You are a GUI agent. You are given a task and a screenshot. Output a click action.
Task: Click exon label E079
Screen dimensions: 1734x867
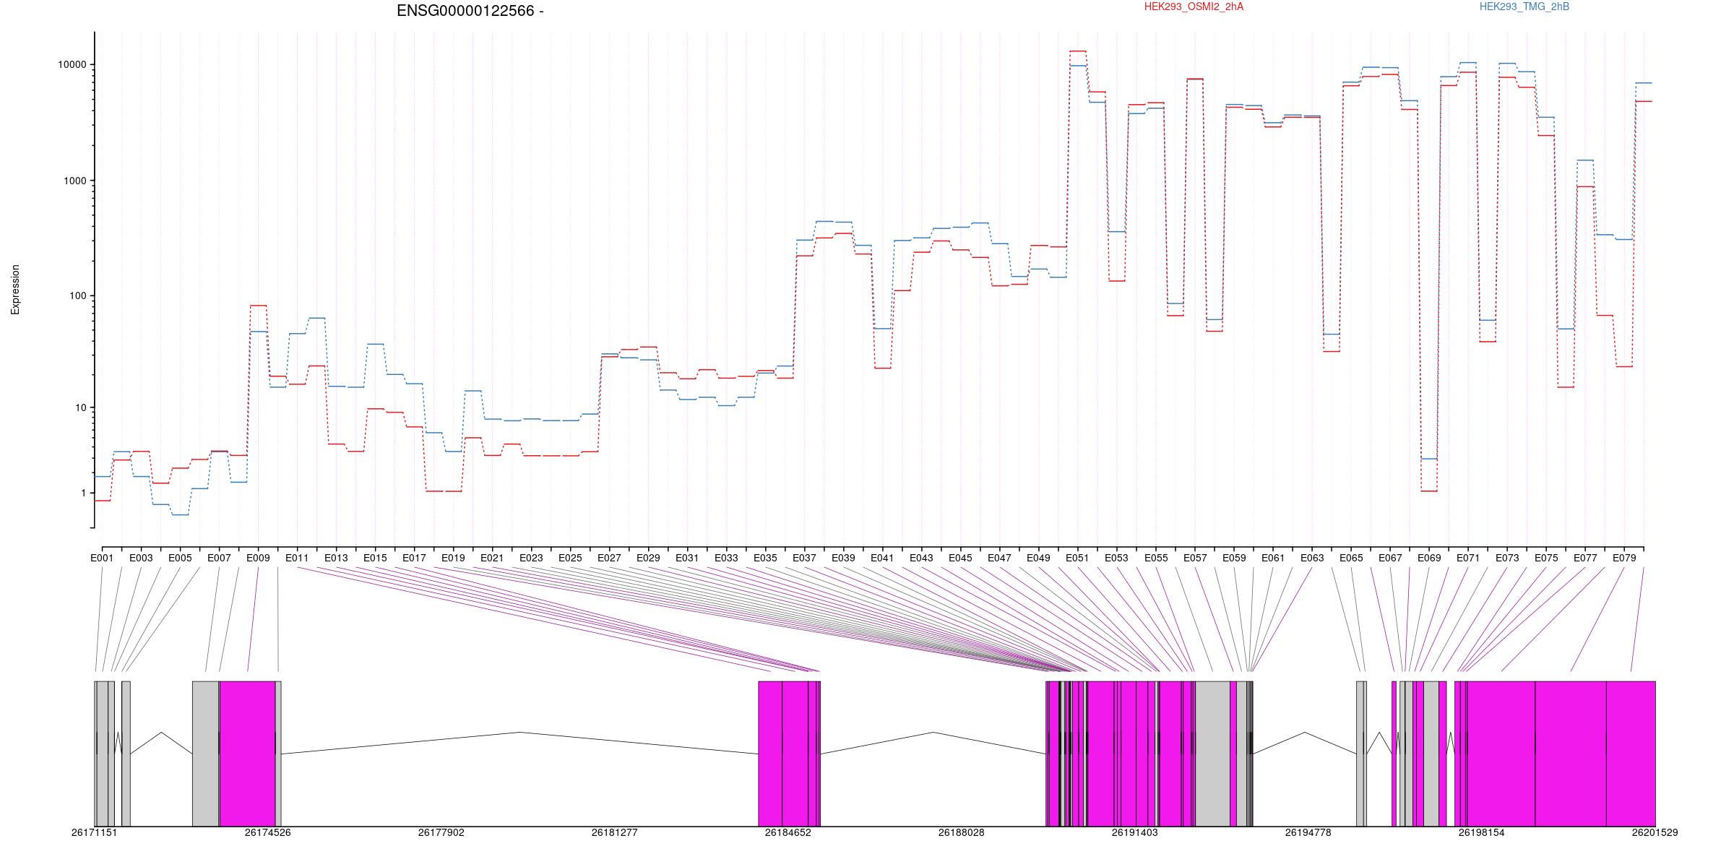[x=1624, y=558]
